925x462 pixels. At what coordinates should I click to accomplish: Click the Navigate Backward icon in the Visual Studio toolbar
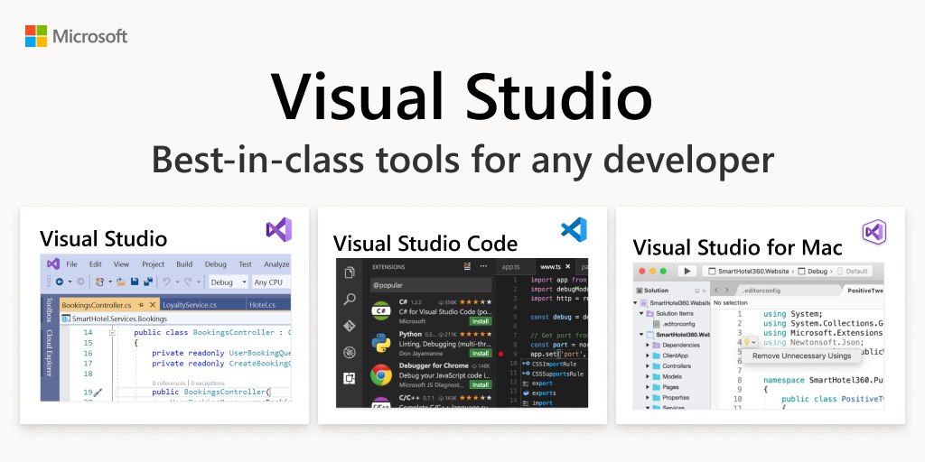[x=60, y=282]
